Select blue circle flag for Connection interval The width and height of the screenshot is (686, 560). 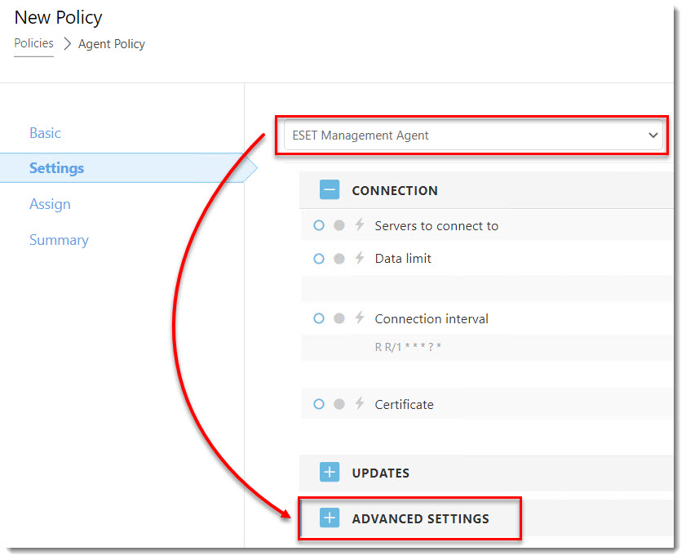[319, 318]
